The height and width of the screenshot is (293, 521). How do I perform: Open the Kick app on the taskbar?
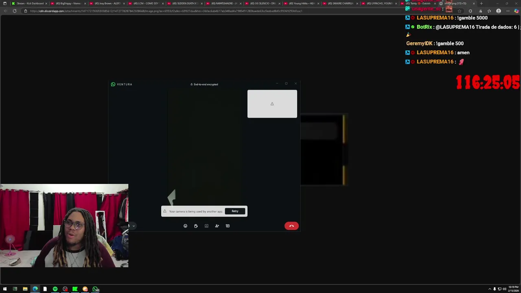pos(75,289)
